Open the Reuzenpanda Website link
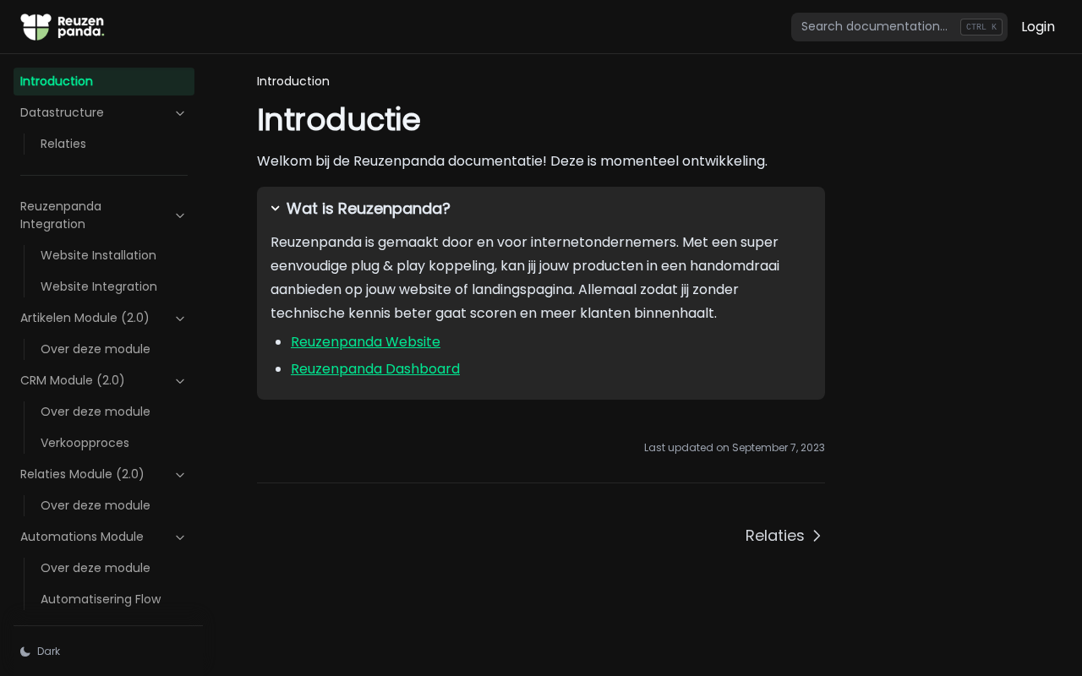The height and width of the screenshot is (676, 1082). [x=365, y=342]
